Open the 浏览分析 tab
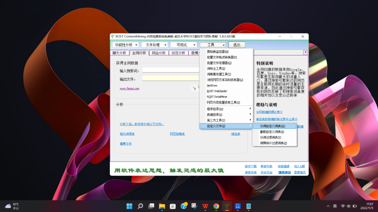 pos(178,53)
